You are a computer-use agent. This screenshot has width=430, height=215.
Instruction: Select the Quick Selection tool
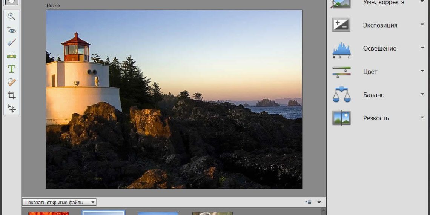11,17
